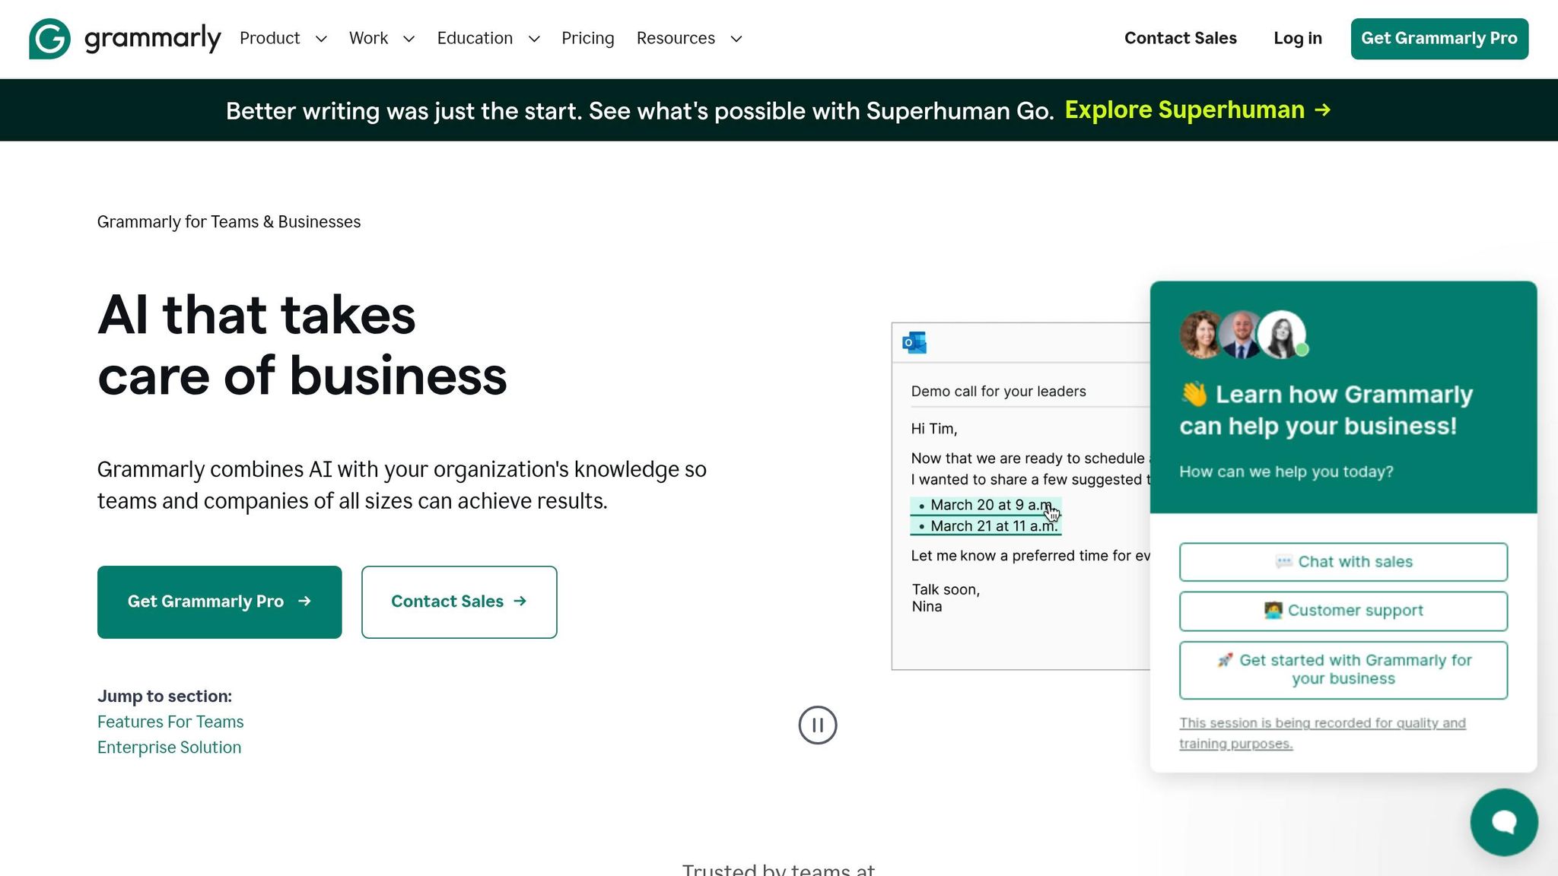Viewport: 1558px width, 876px height.
Task: Click the arrow beside Explore Superhuman
Action: pyautogui.click(x=1323, y=110)
